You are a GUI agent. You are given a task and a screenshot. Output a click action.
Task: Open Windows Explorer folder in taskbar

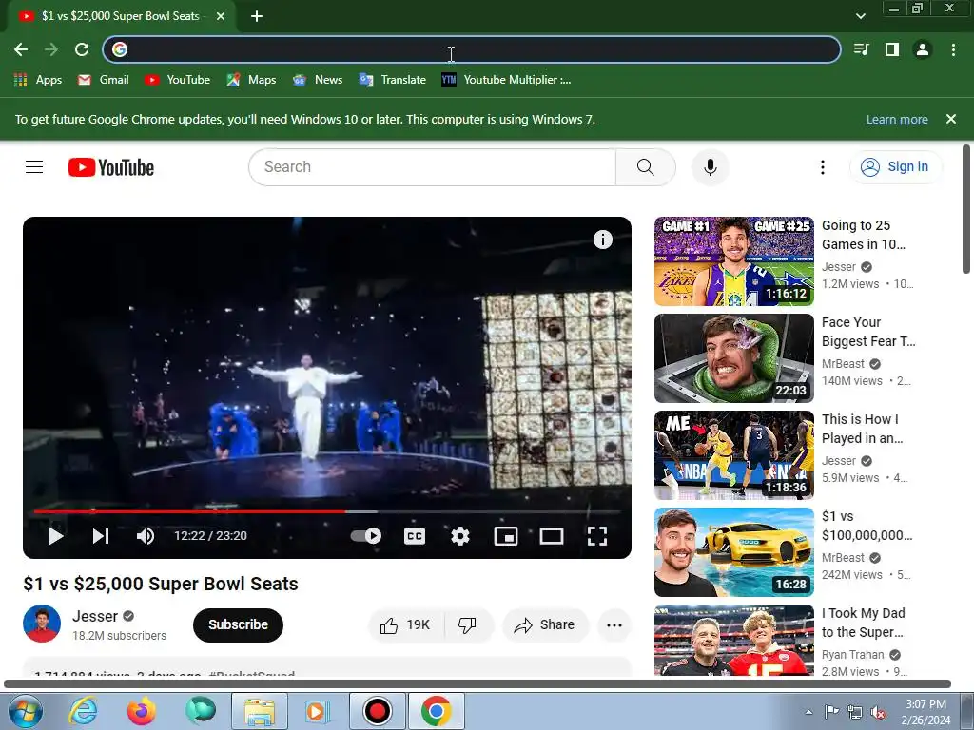[x=260, y=711]
